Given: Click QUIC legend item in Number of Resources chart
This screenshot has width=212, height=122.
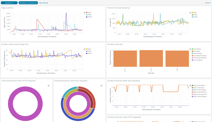Looking at the screenshot, I should coord(88,49).
